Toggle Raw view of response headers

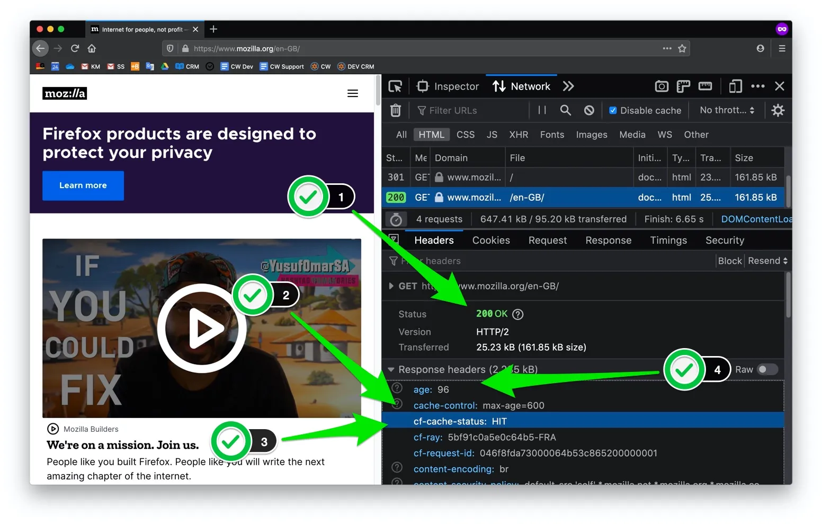[x=767, y=369]
